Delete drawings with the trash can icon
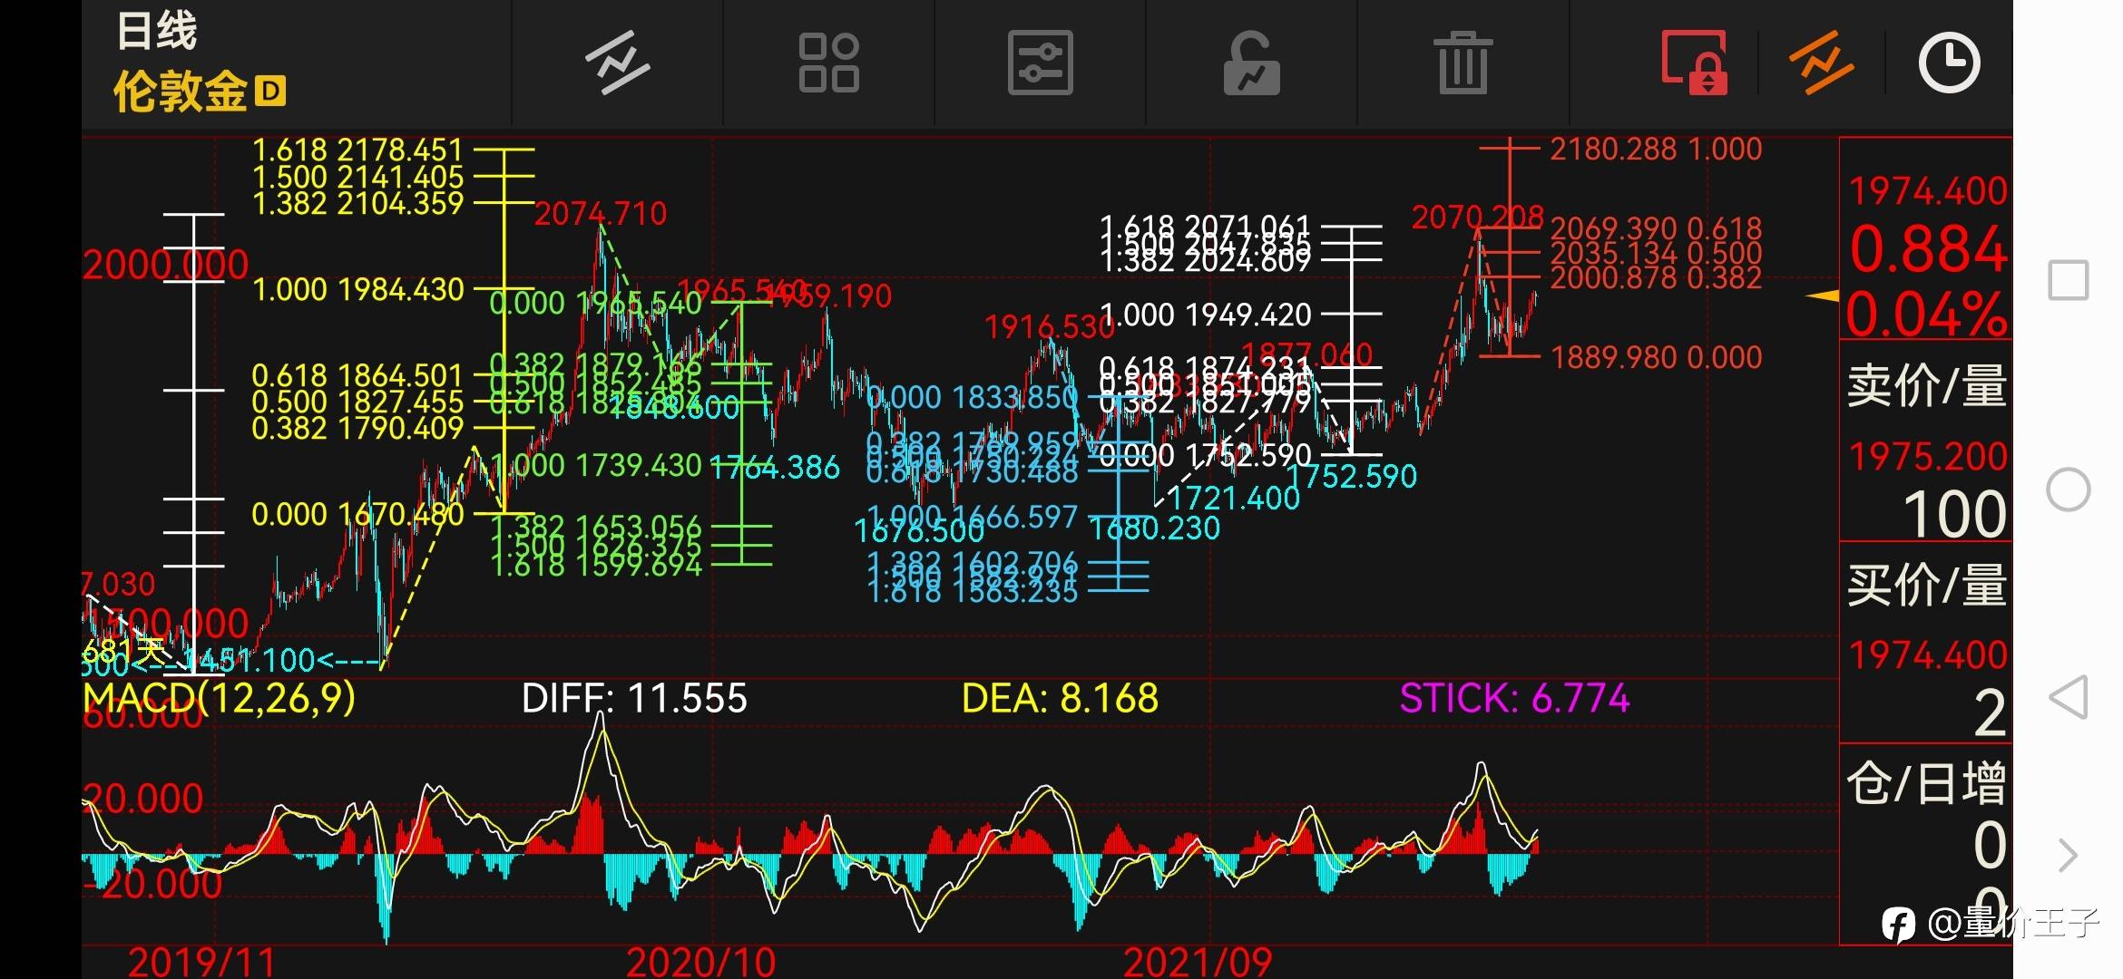This screenshot has height=979, width=2123. 1463,63
